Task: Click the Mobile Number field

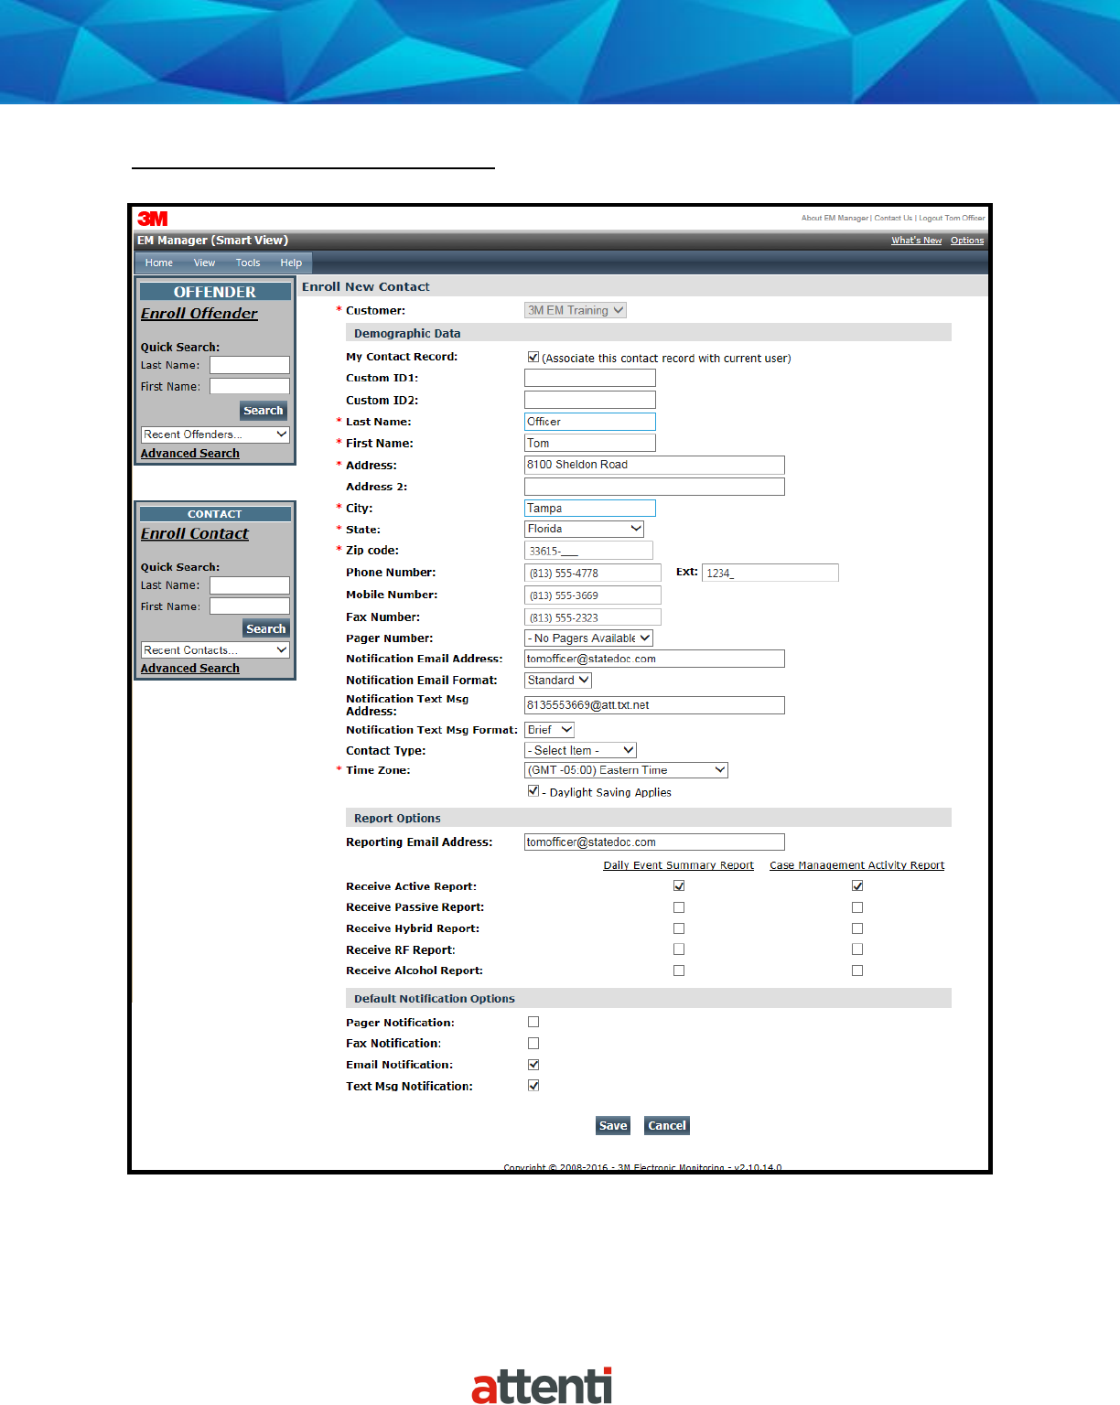Action: [x=593, y=595]
